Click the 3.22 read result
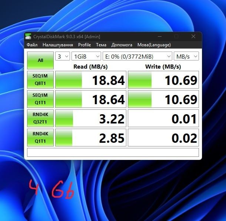The width and height of the screenshot is (226, 221). [x=91, y=118]
